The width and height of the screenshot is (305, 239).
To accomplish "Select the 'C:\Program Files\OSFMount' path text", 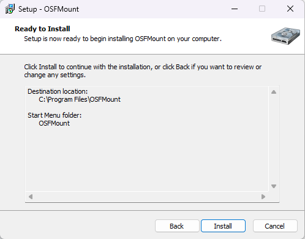I will 80,99.
